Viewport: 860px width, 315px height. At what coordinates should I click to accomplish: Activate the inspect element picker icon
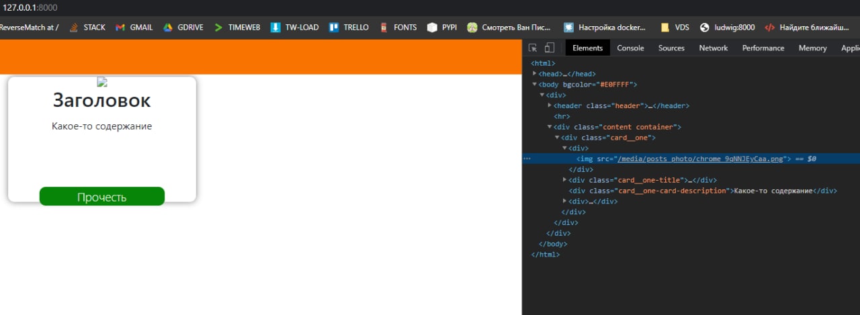[x=533, y=48]
